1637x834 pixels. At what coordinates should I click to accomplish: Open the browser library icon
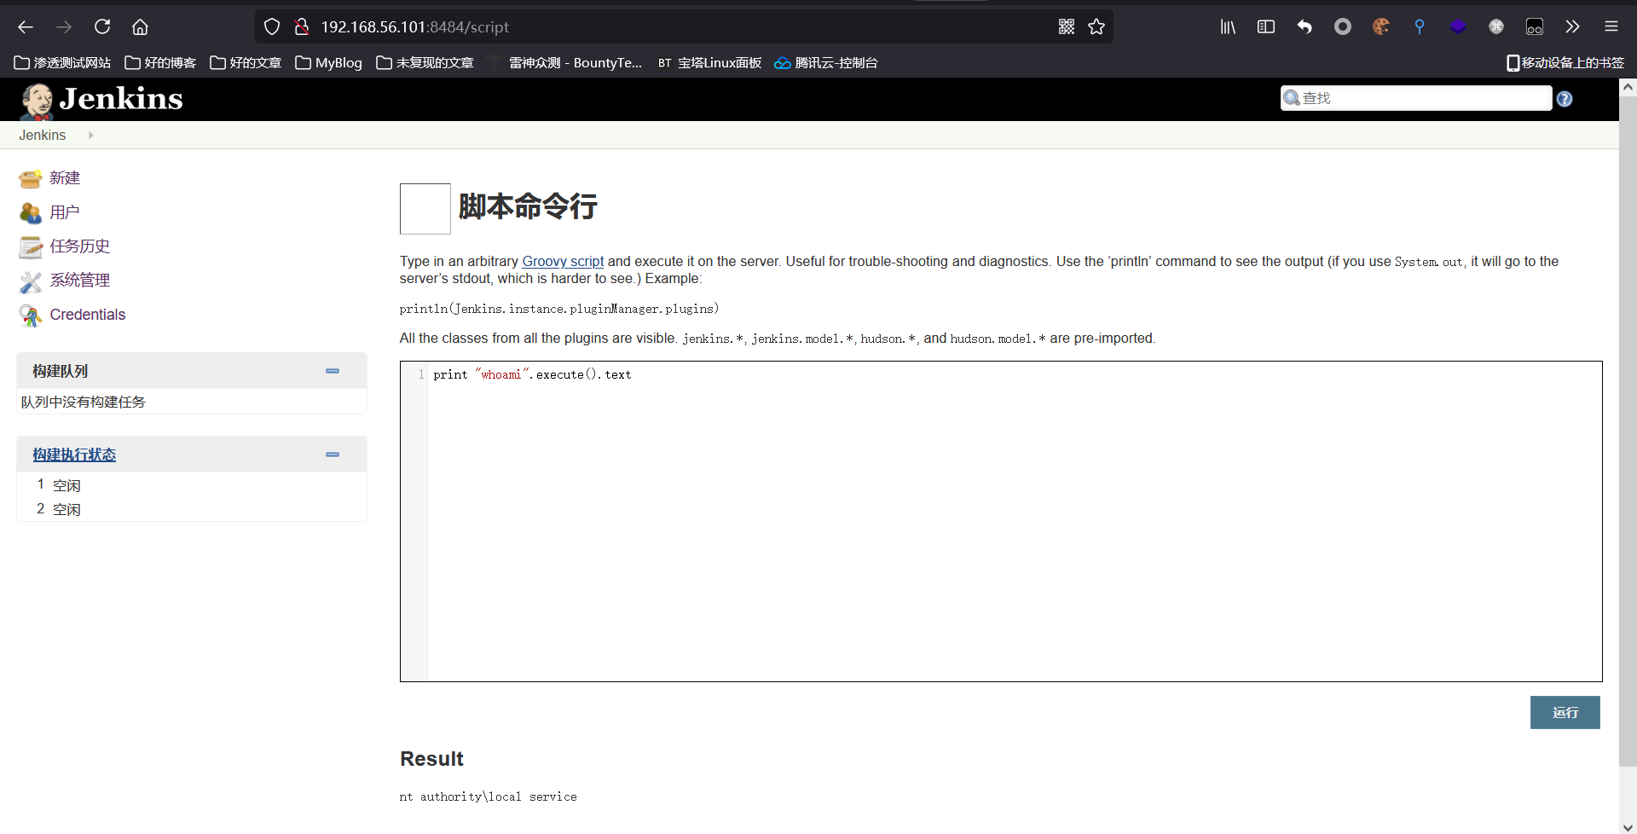click(1228, 27)
